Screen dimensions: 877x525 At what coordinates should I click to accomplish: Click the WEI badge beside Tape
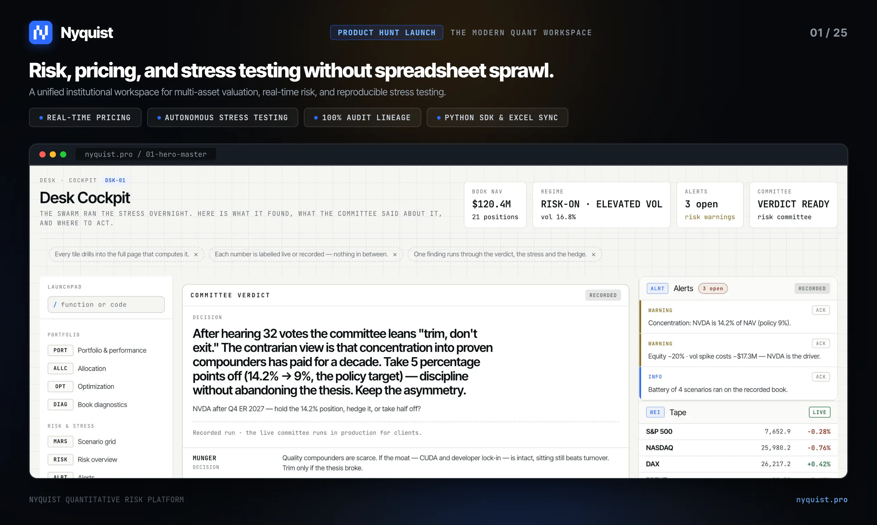655,412
